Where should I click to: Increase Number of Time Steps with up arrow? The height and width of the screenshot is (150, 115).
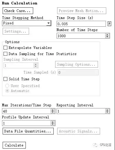coord(107,35)
